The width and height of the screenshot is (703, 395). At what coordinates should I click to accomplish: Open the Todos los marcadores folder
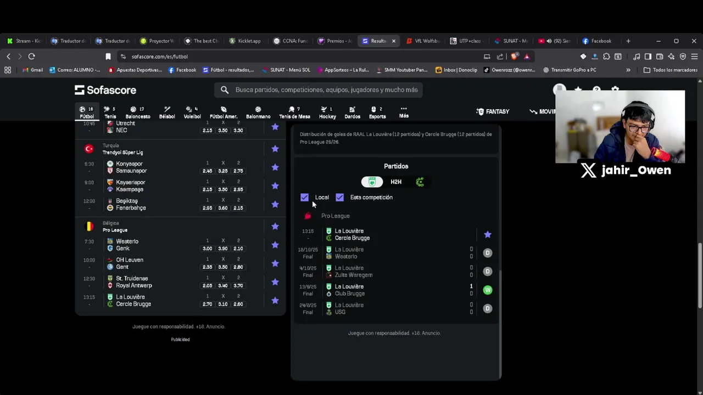670,70
